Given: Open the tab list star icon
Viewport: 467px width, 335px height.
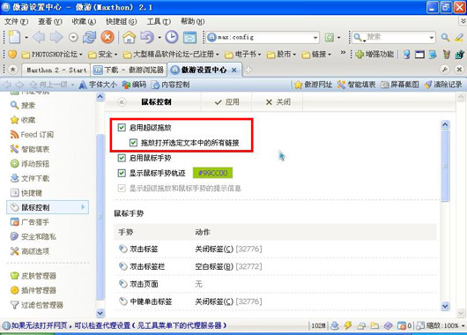Looking at the screenshot, I should pos(12,70).
